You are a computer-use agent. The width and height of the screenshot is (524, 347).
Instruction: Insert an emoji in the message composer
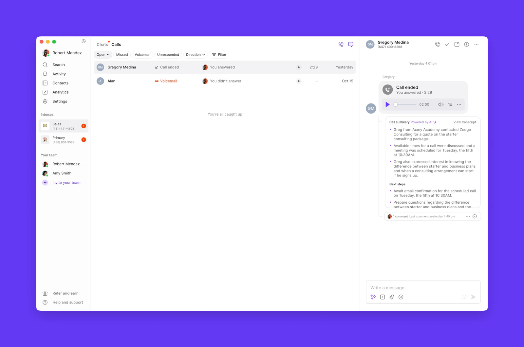pyautogui.click(x=401, y=297)
